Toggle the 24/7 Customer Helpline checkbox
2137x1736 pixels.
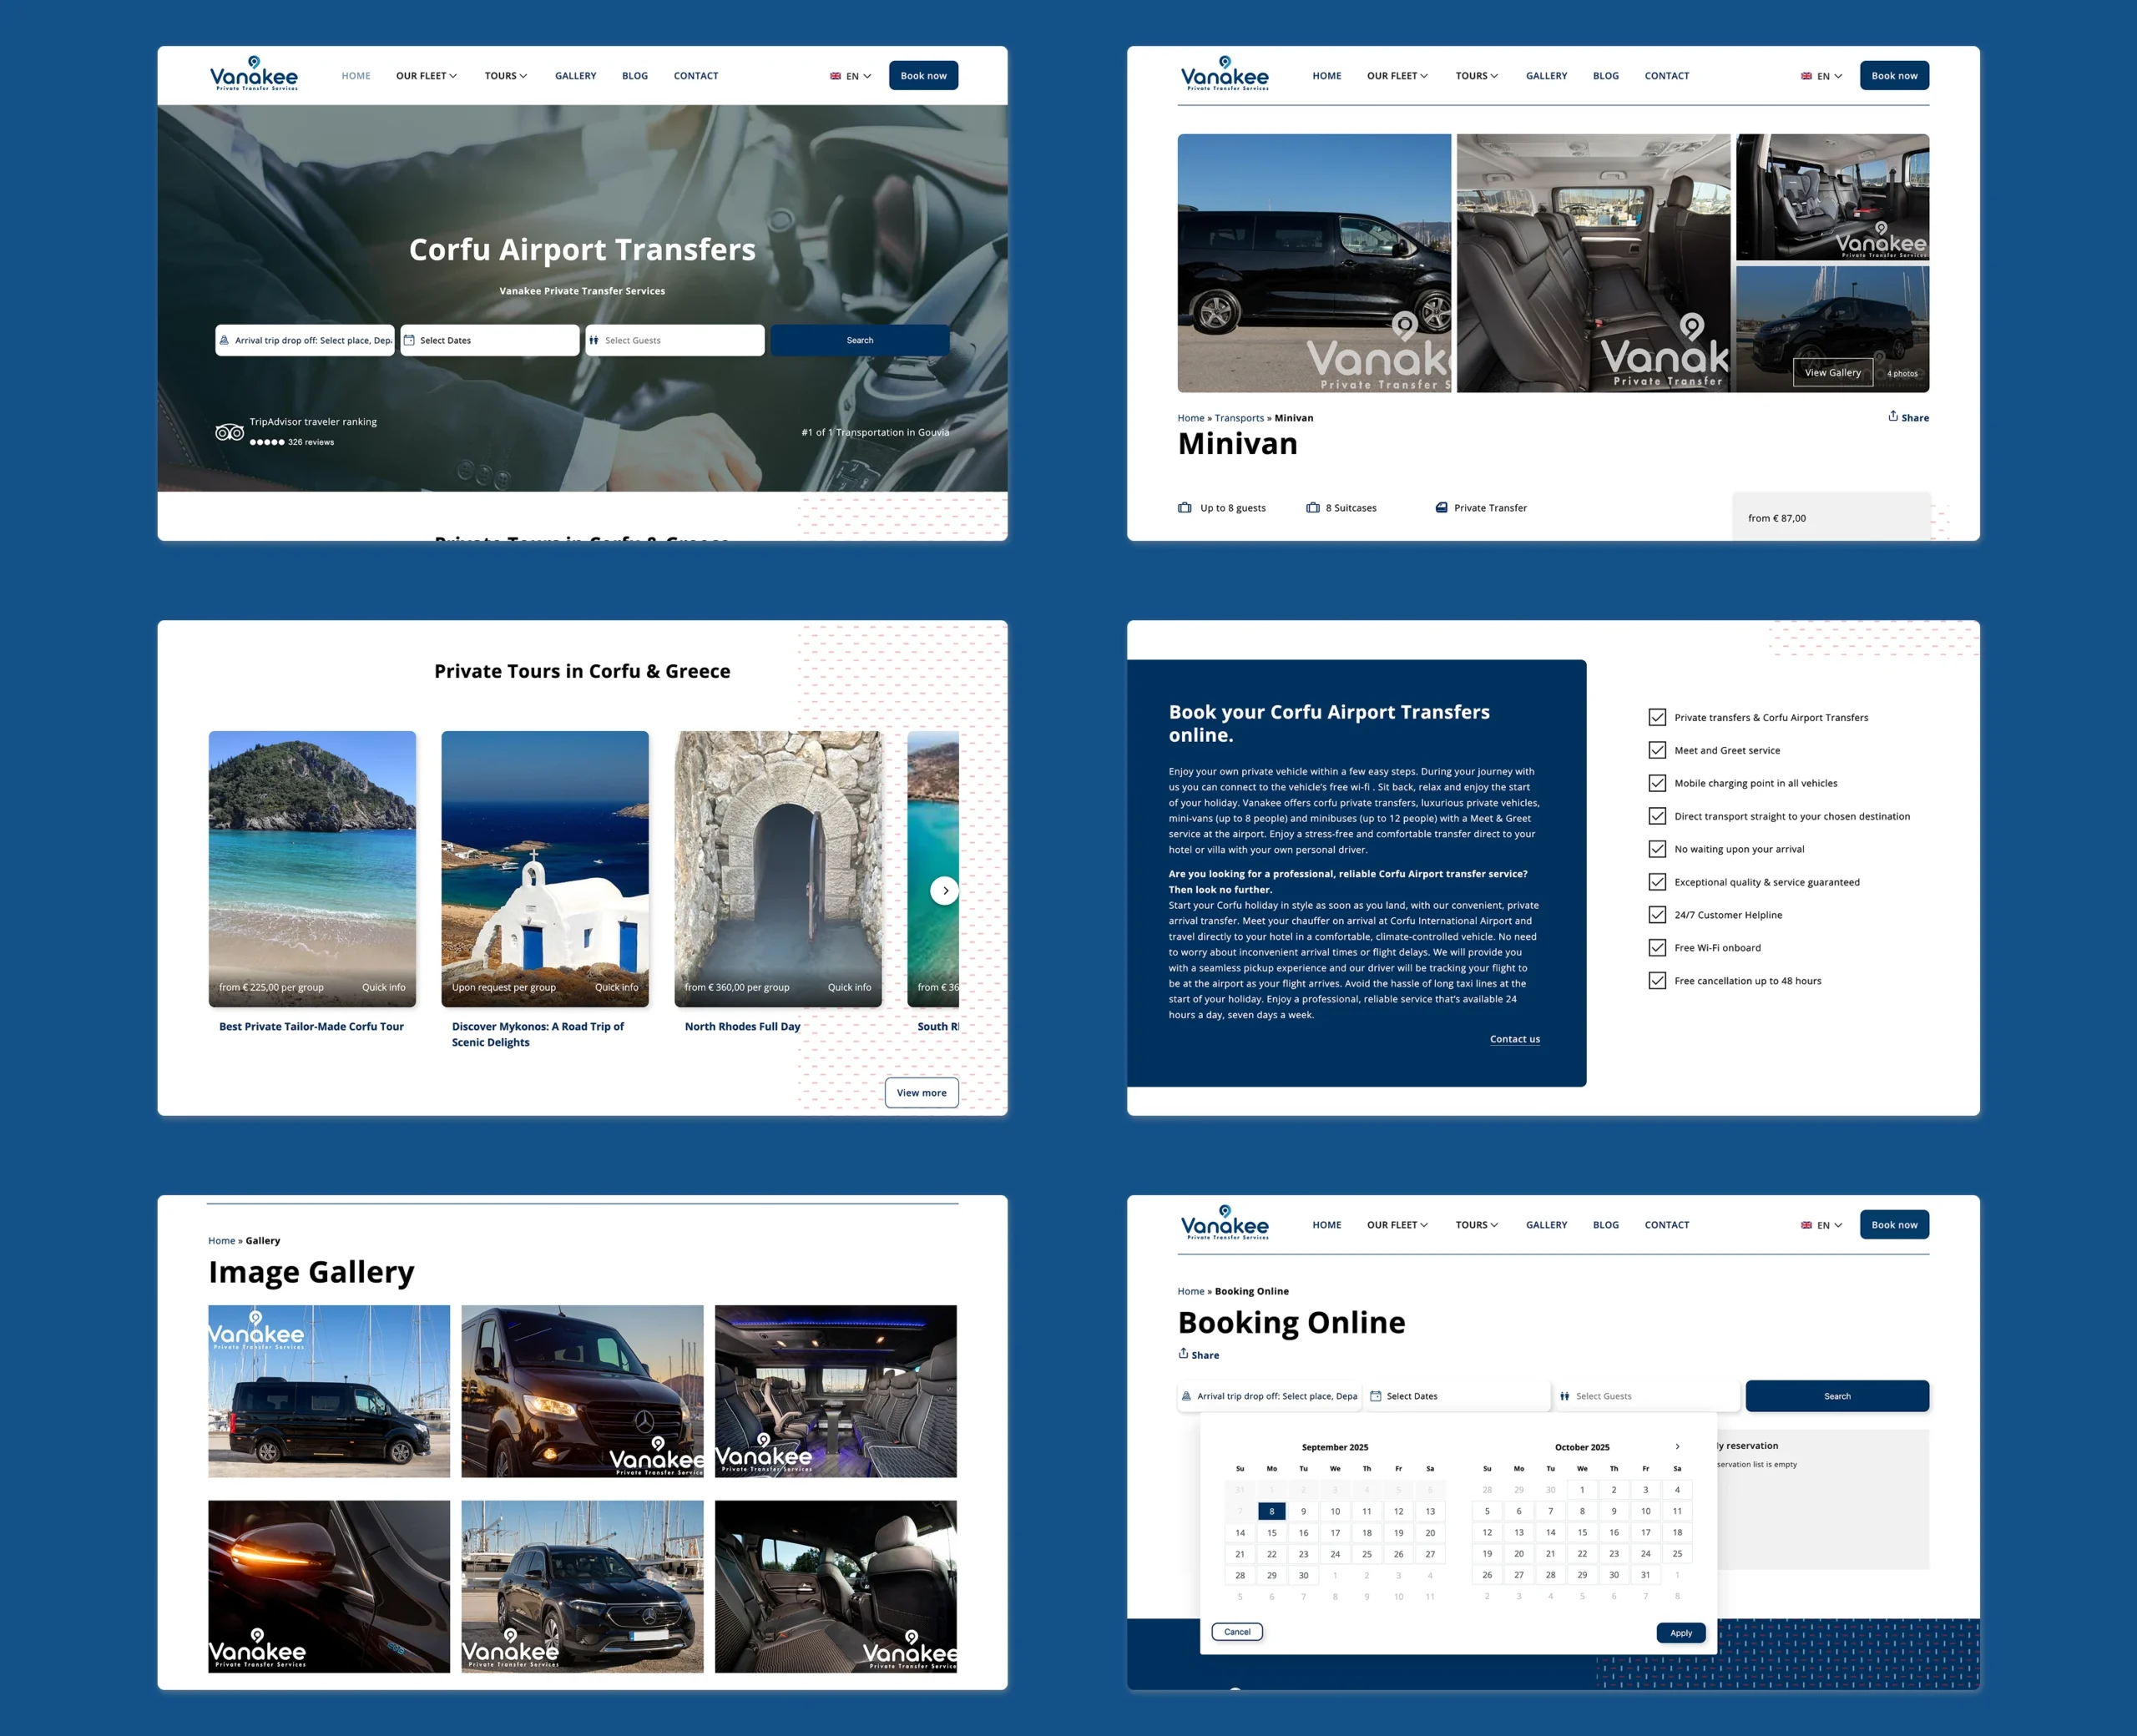click(1657, 914)
